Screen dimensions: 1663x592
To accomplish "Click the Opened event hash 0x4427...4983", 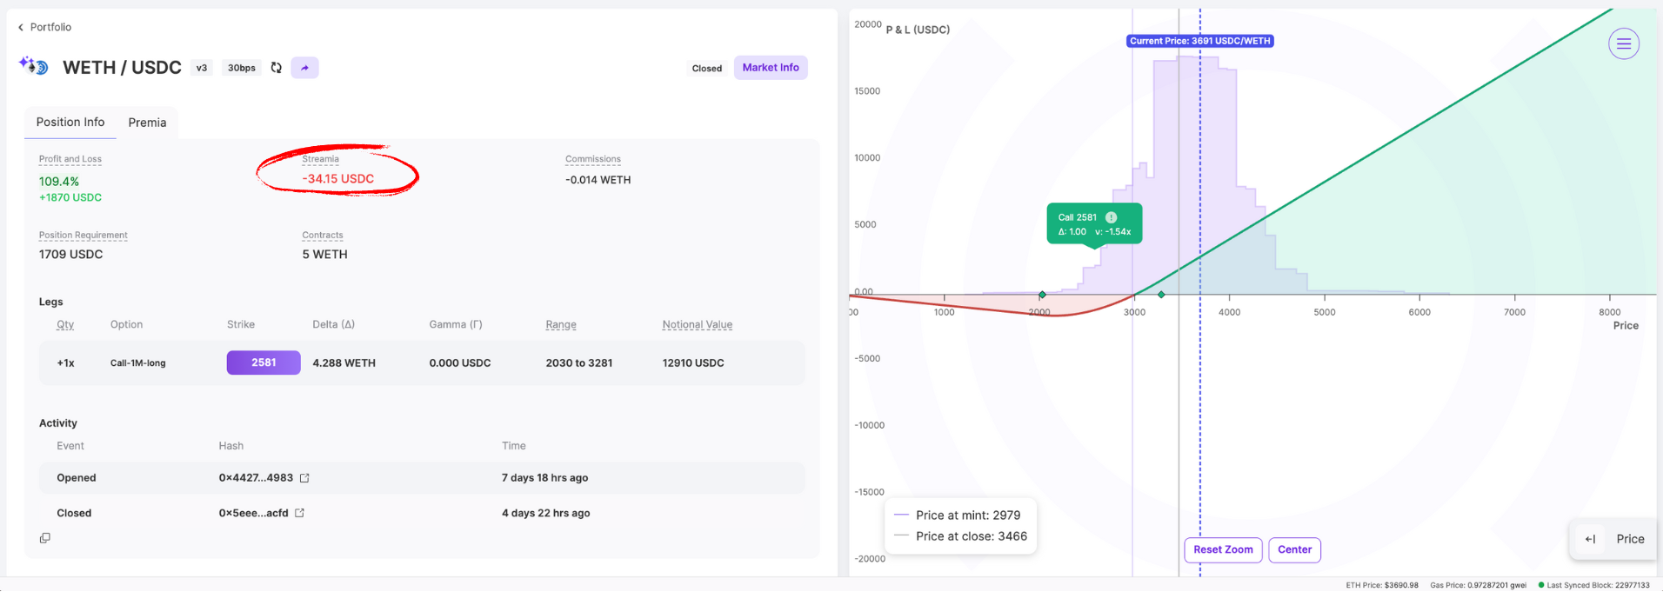I will 256,478.
